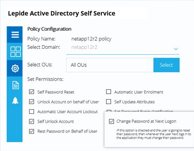Expand the Select Domain dropdown arrow
The width and height of the screenshot is (194, 151).
(176, 49)
